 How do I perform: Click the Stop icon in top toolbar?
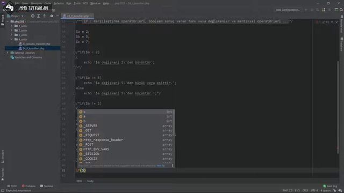tap(329, 10)
